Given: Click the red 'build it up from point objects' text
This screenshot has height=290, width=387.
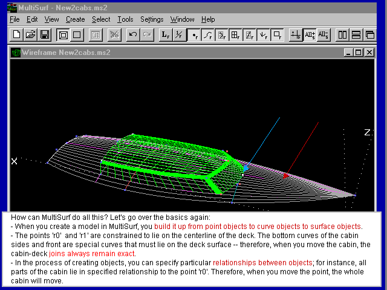Looking at the screenshot, I should pos(200,227).
